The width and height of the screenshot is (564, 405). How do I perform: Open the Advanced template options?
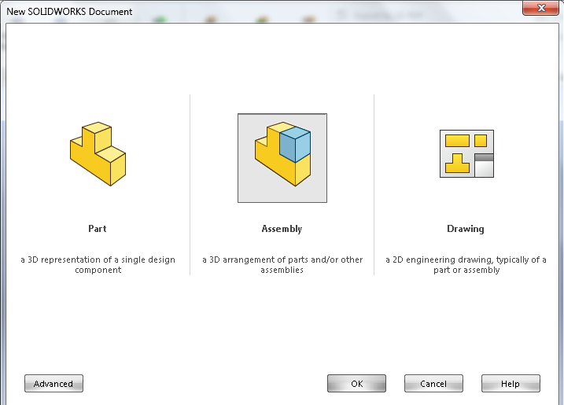tap(53, 384)
